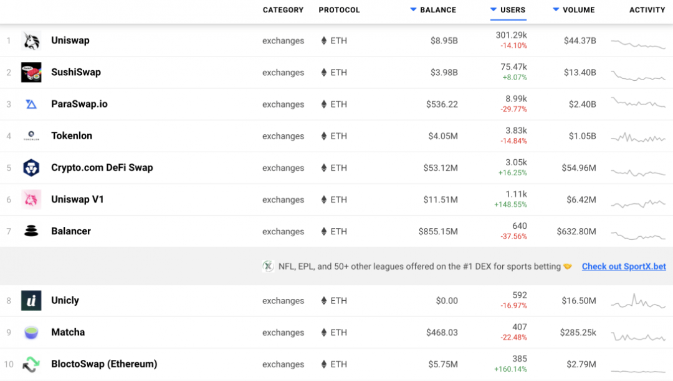Image resolution: width=673 pixels, height=381 pixels.
Task: Click the Category column header
Action: click(284, 10)
